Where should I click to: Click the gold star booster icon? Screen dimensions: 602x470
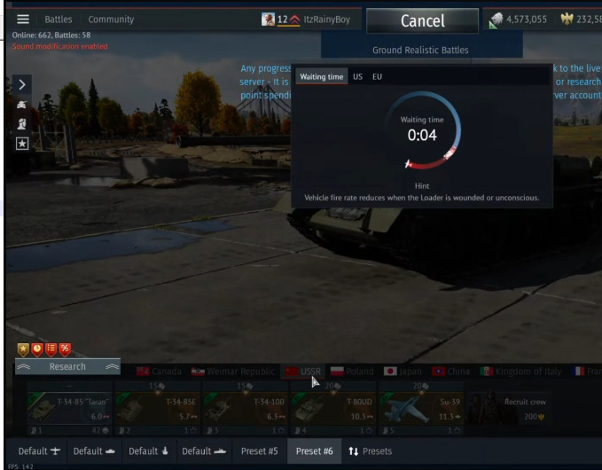point(23,349)
